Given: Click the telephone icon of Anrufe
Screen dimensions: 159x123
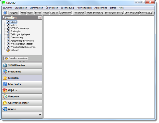Looking at the screenshot, I should pyautogui.click(x=5, y=109).
